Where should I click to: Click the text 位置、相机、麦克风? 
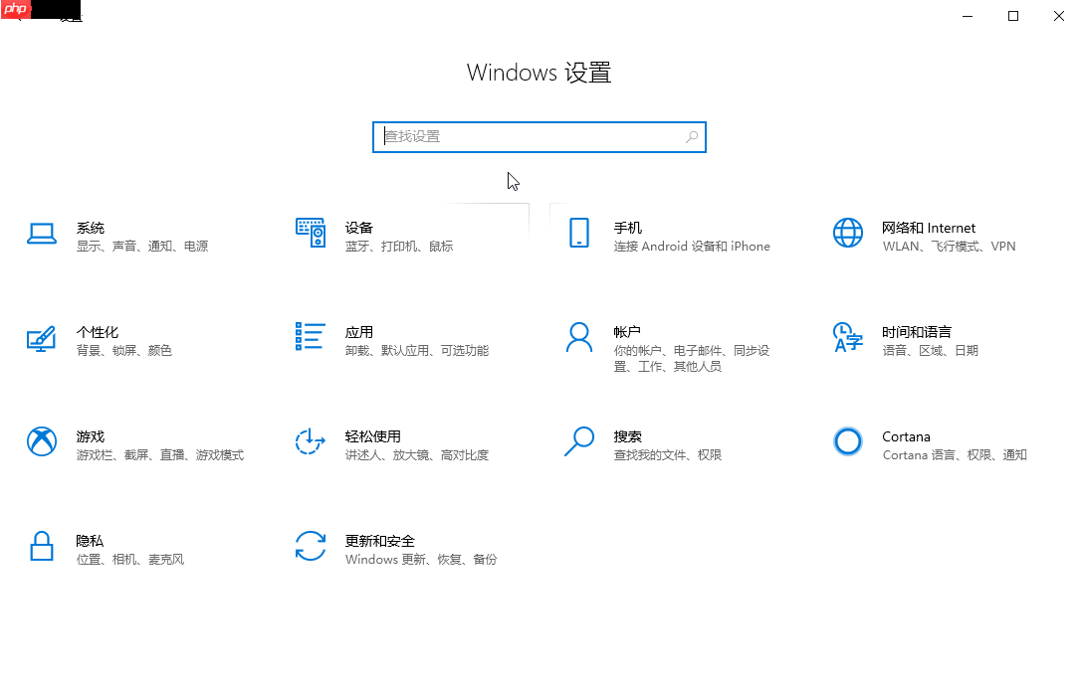130,560
